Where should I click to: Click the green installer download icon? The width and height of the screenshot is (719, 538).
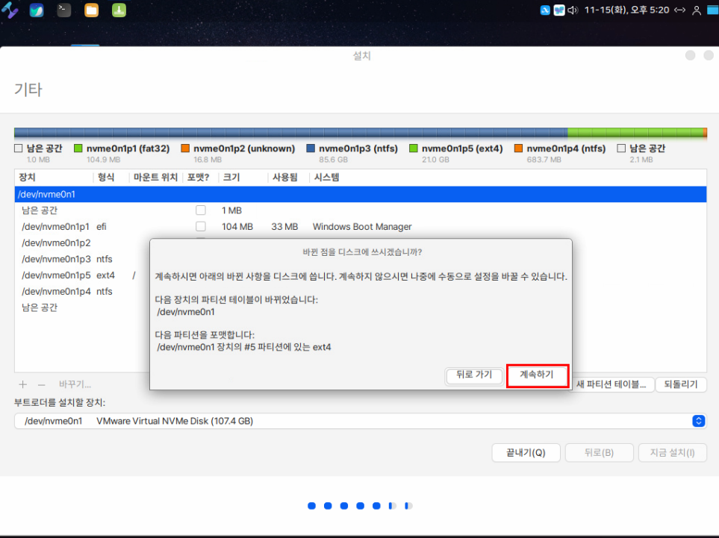pos(118,10)
